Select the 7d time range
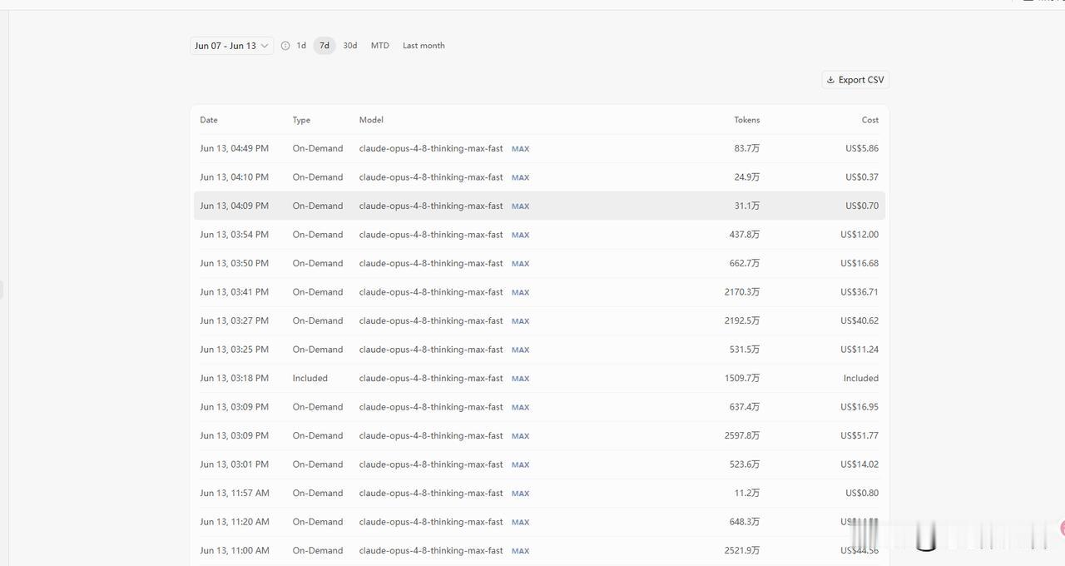Viewport: 1065px width, 566px height. click(x=324, y=46)
